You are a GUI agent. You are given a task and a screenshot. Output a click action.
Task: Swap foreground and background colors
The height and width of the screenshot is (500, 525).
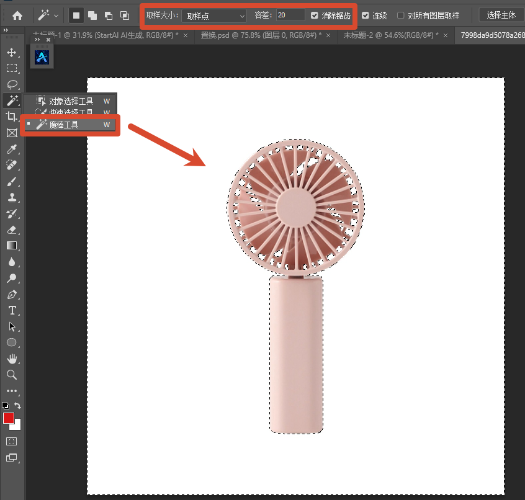(x=18, y=406)
